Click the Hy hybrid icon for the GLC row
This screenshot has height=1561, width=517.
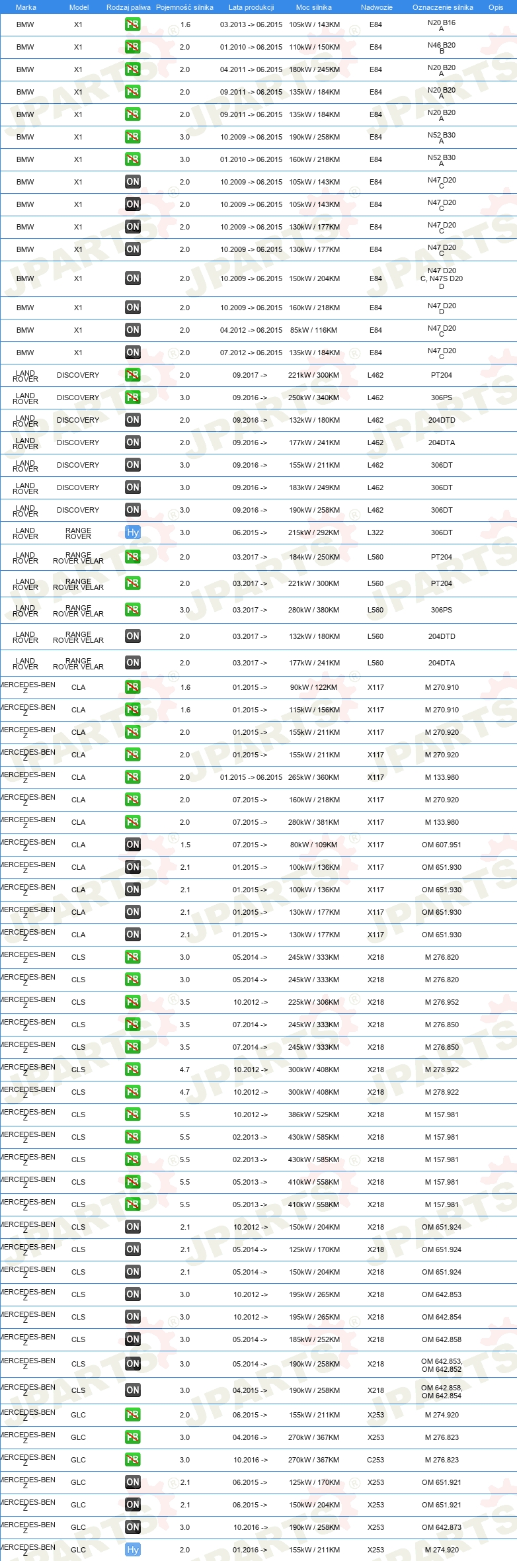pos(133,1550)
